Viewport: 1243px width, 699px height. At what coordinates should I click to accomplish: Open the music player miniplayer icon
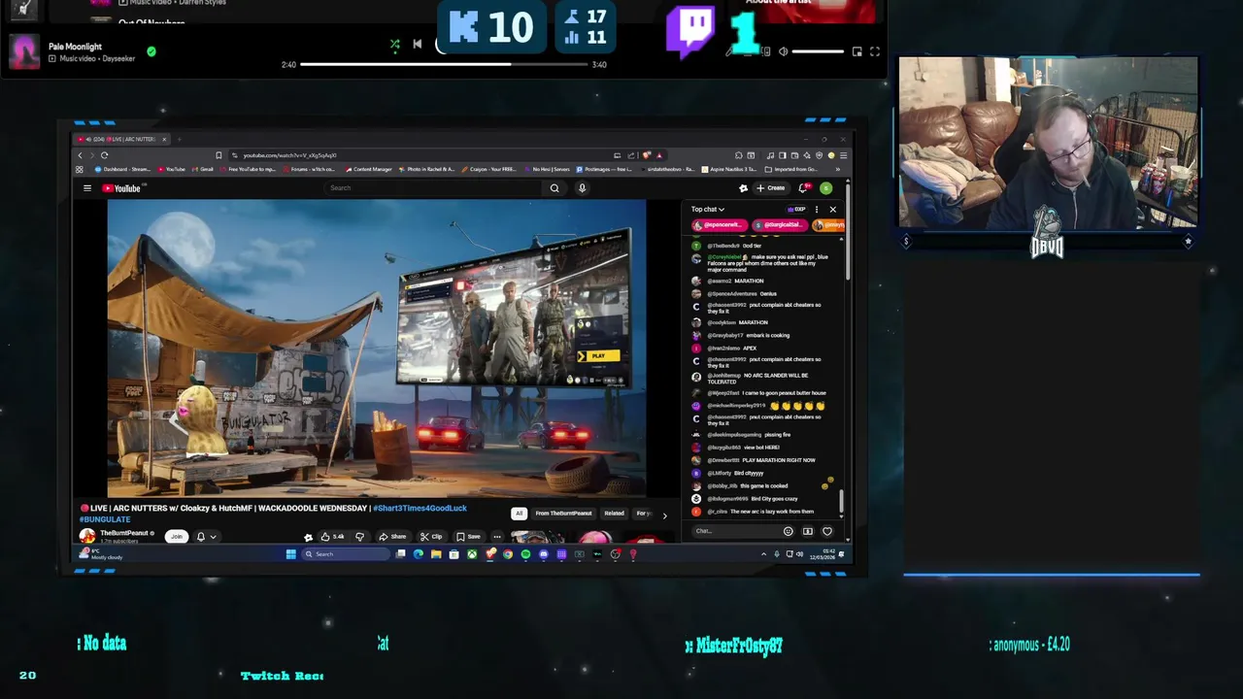(x=857, y=51)
